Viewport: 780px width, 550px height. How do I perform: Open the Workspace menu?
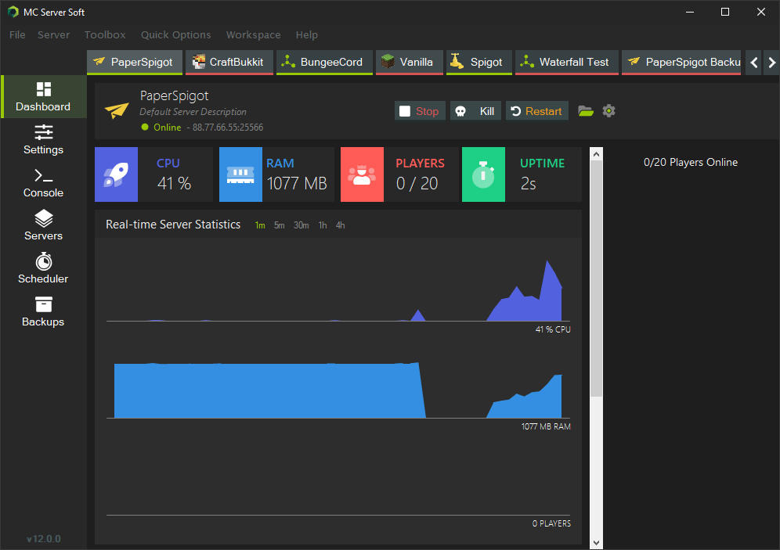click(254, 34)
